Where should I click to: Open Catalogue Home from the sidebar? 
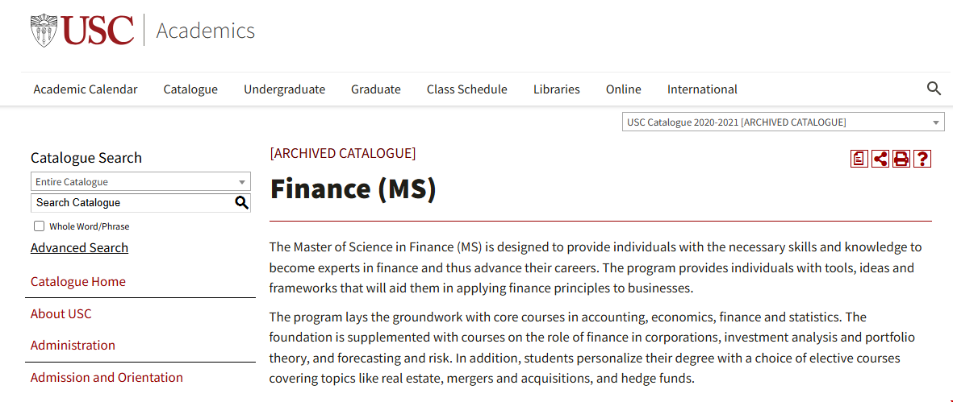pos(78,282)
